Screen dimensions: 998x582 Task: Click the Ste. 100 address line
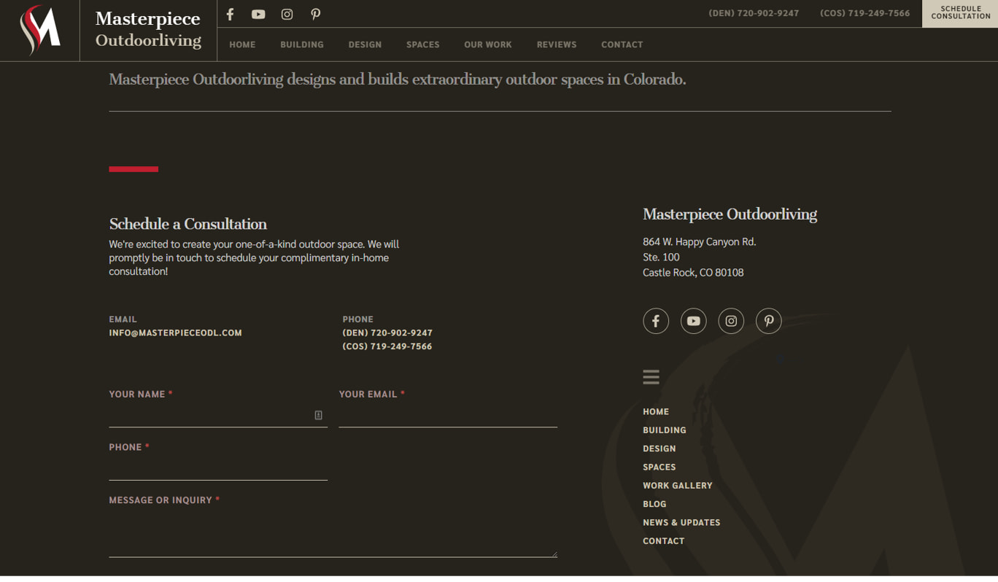click(x=661, y=257)
